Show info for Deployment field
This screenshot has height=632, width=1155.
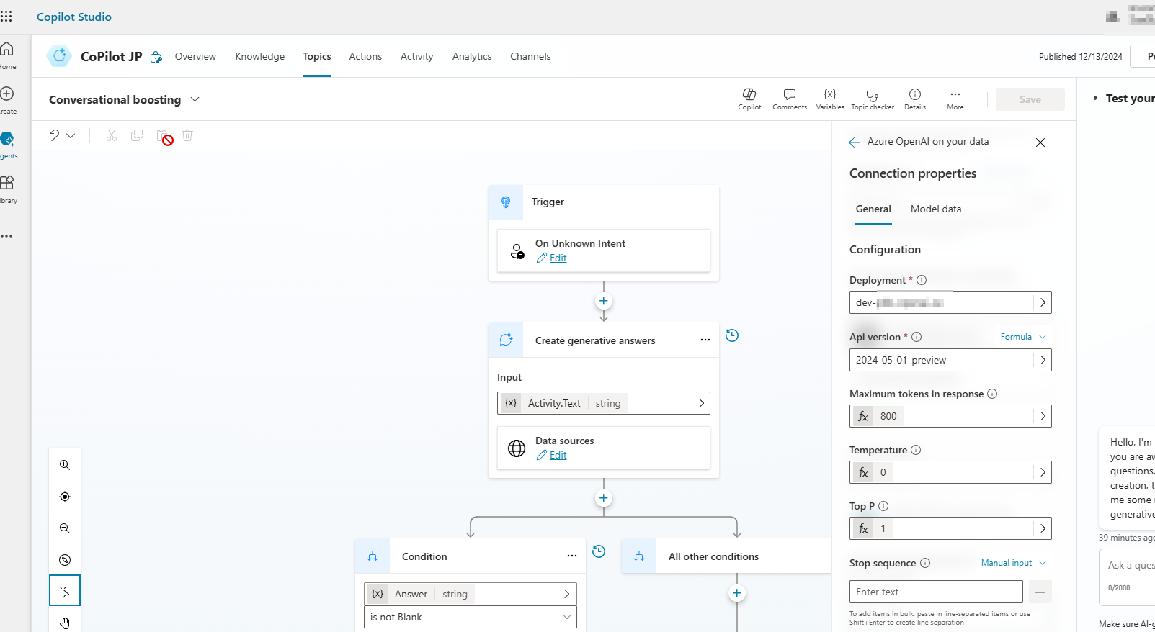click(922, 280)
